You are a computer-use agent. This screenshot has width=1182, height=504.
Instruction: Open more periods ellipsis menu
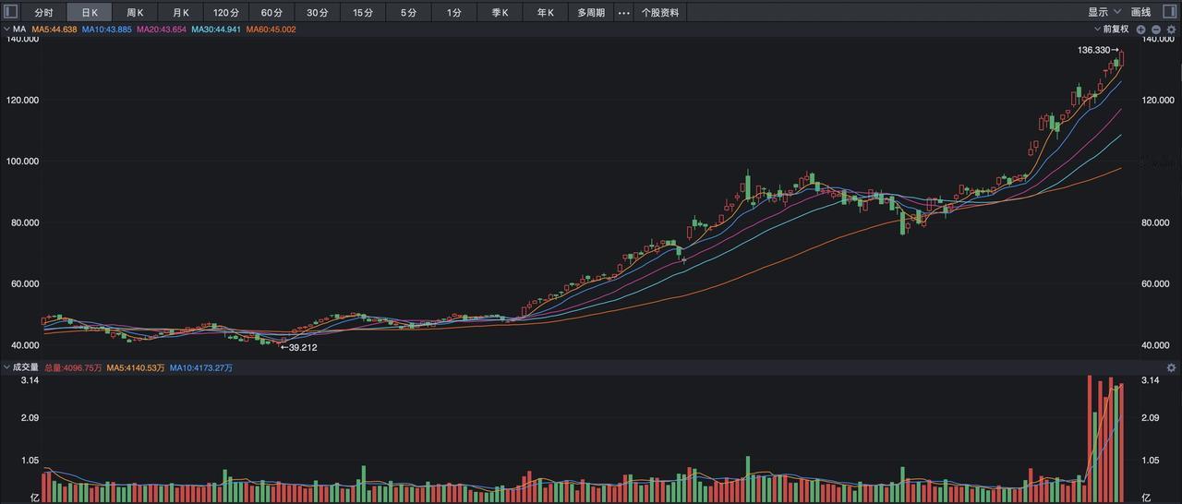click(623, 13)
